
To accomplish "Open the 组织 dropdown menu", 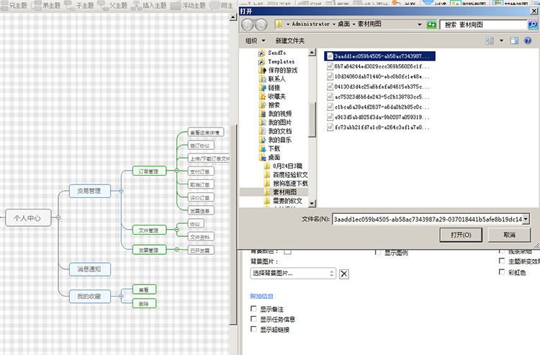I will click(x=256, y=40).
